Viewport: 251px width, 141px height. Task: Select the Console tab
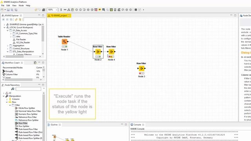point(137,125)
